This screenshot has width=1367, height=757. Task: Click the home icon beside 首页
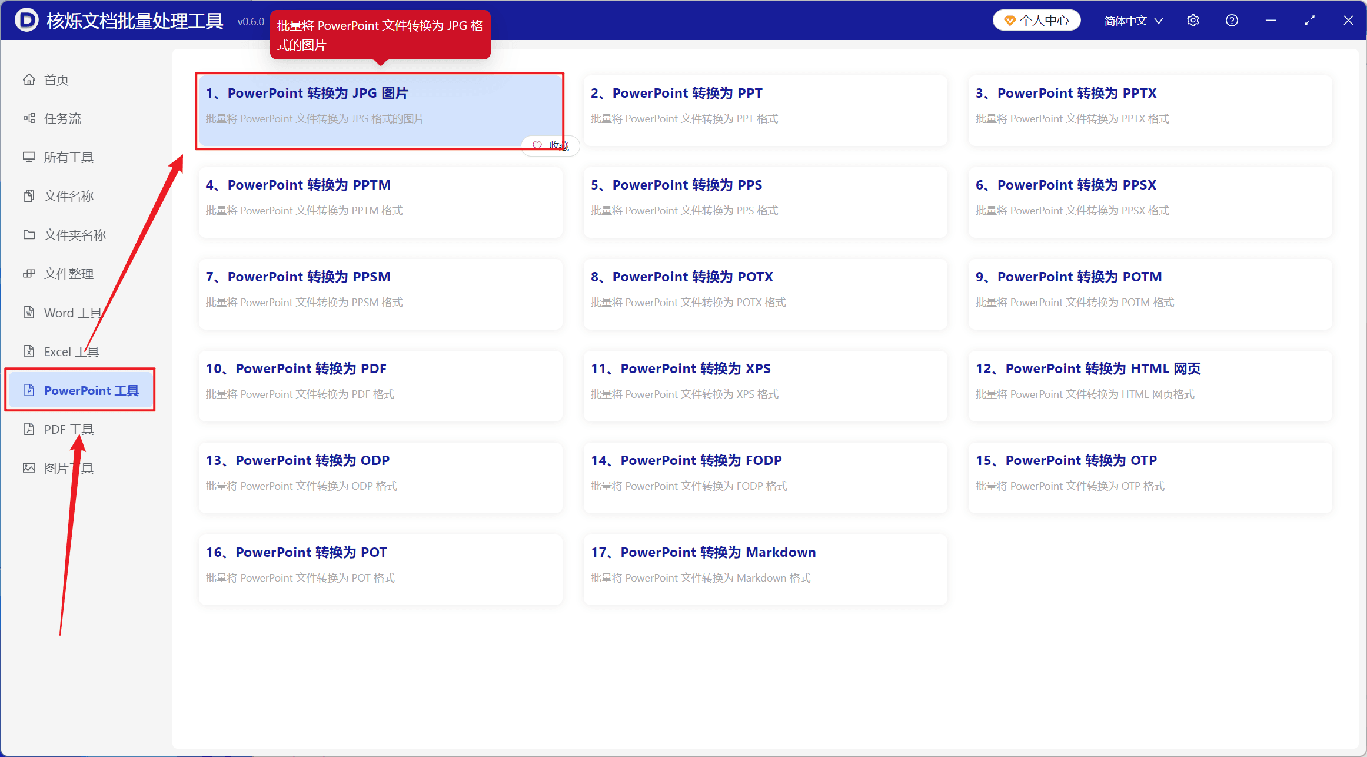point(29,79)
